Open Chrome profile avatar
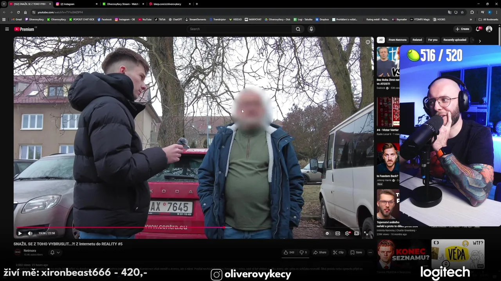The image size is (501, 281). click(489, 12)
